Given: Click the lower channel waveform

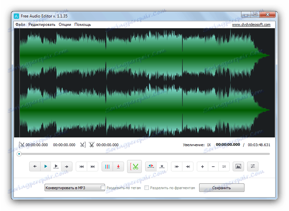Looking at the screenshot, I should pyautogui.click(x=144, y=110).
